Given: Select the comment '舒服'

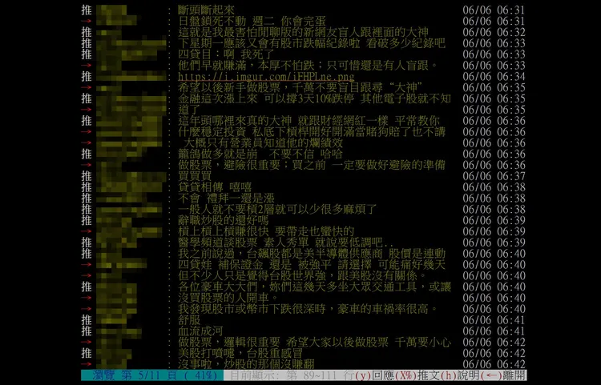Looking at the screenshot, I should point(189,321).
